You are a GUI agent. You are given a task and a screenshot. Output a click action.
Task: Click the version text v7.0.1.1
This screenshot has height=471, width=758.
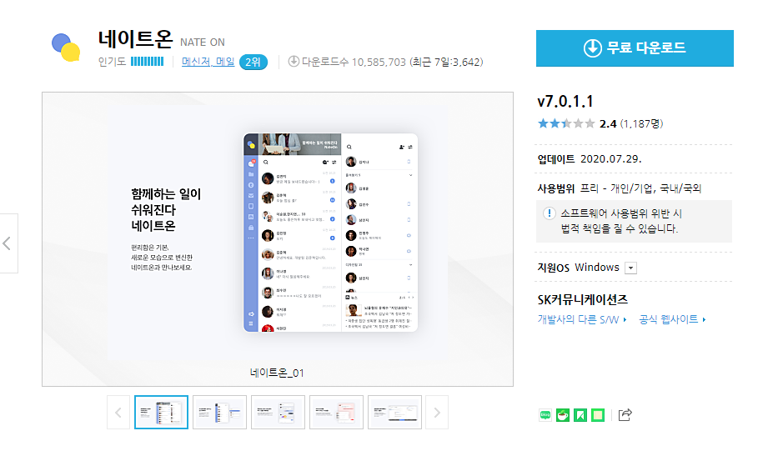tap(565, 102)
